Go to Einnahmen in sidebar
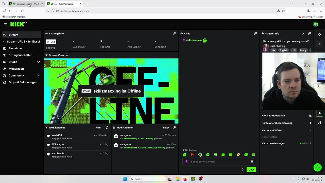Viewport: 325px width, 183px height. coord(22,48)
